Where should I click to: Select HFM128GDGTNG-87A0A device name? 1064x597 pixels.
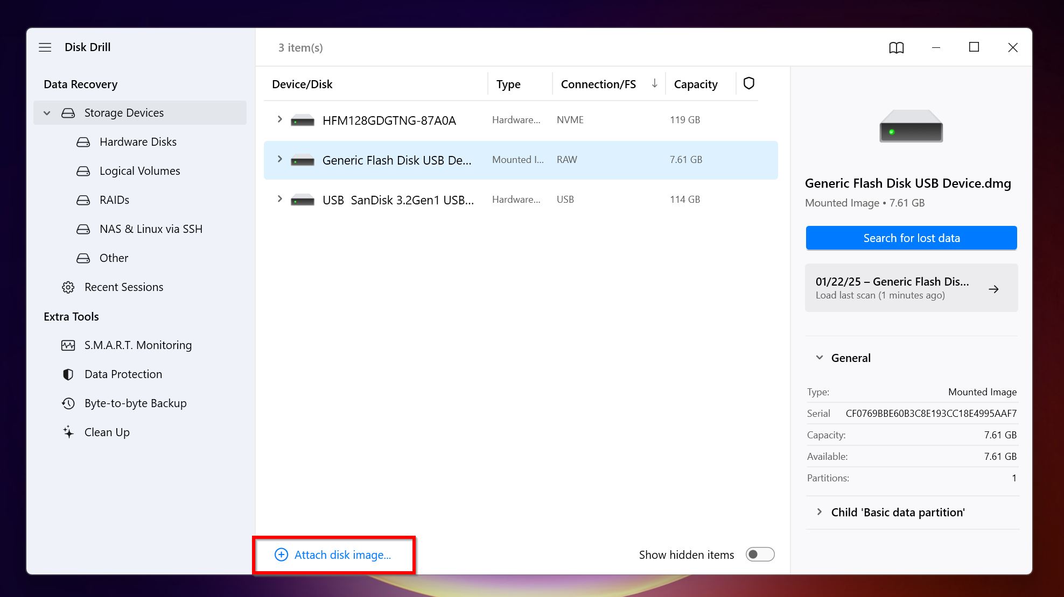pos(389,120)
